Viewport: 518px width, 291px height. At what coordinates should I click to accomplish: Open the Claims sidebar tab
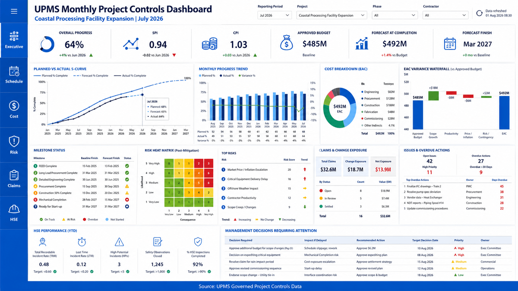point(14,179)
